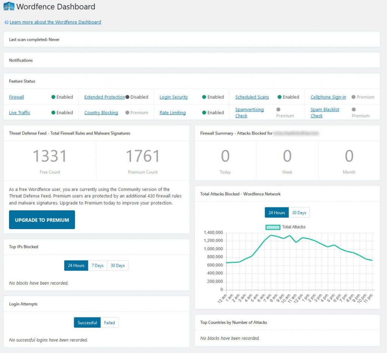Click the 1331 Free Count value
The image size is (387, 353).
50,156
